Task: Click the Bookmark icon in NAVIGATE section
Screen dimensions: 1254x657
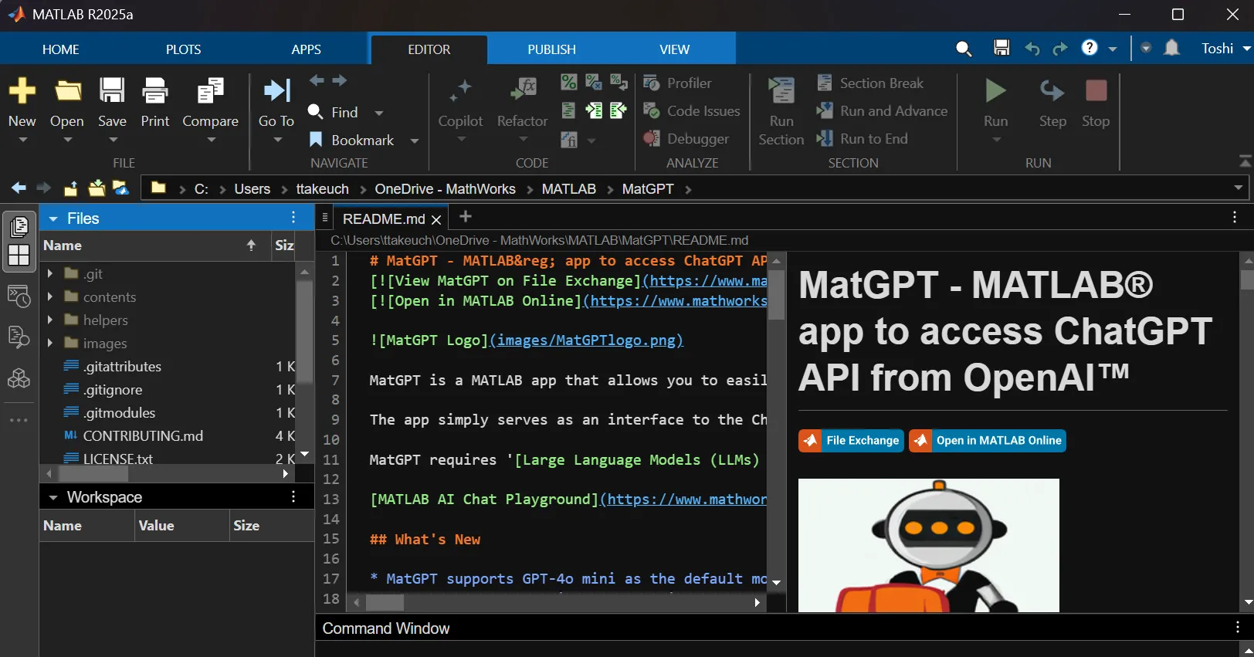Action: coord(316,140)
